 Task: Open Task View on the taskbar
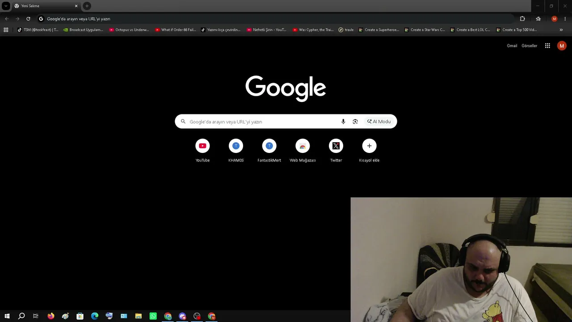click(x=36, y=316)
